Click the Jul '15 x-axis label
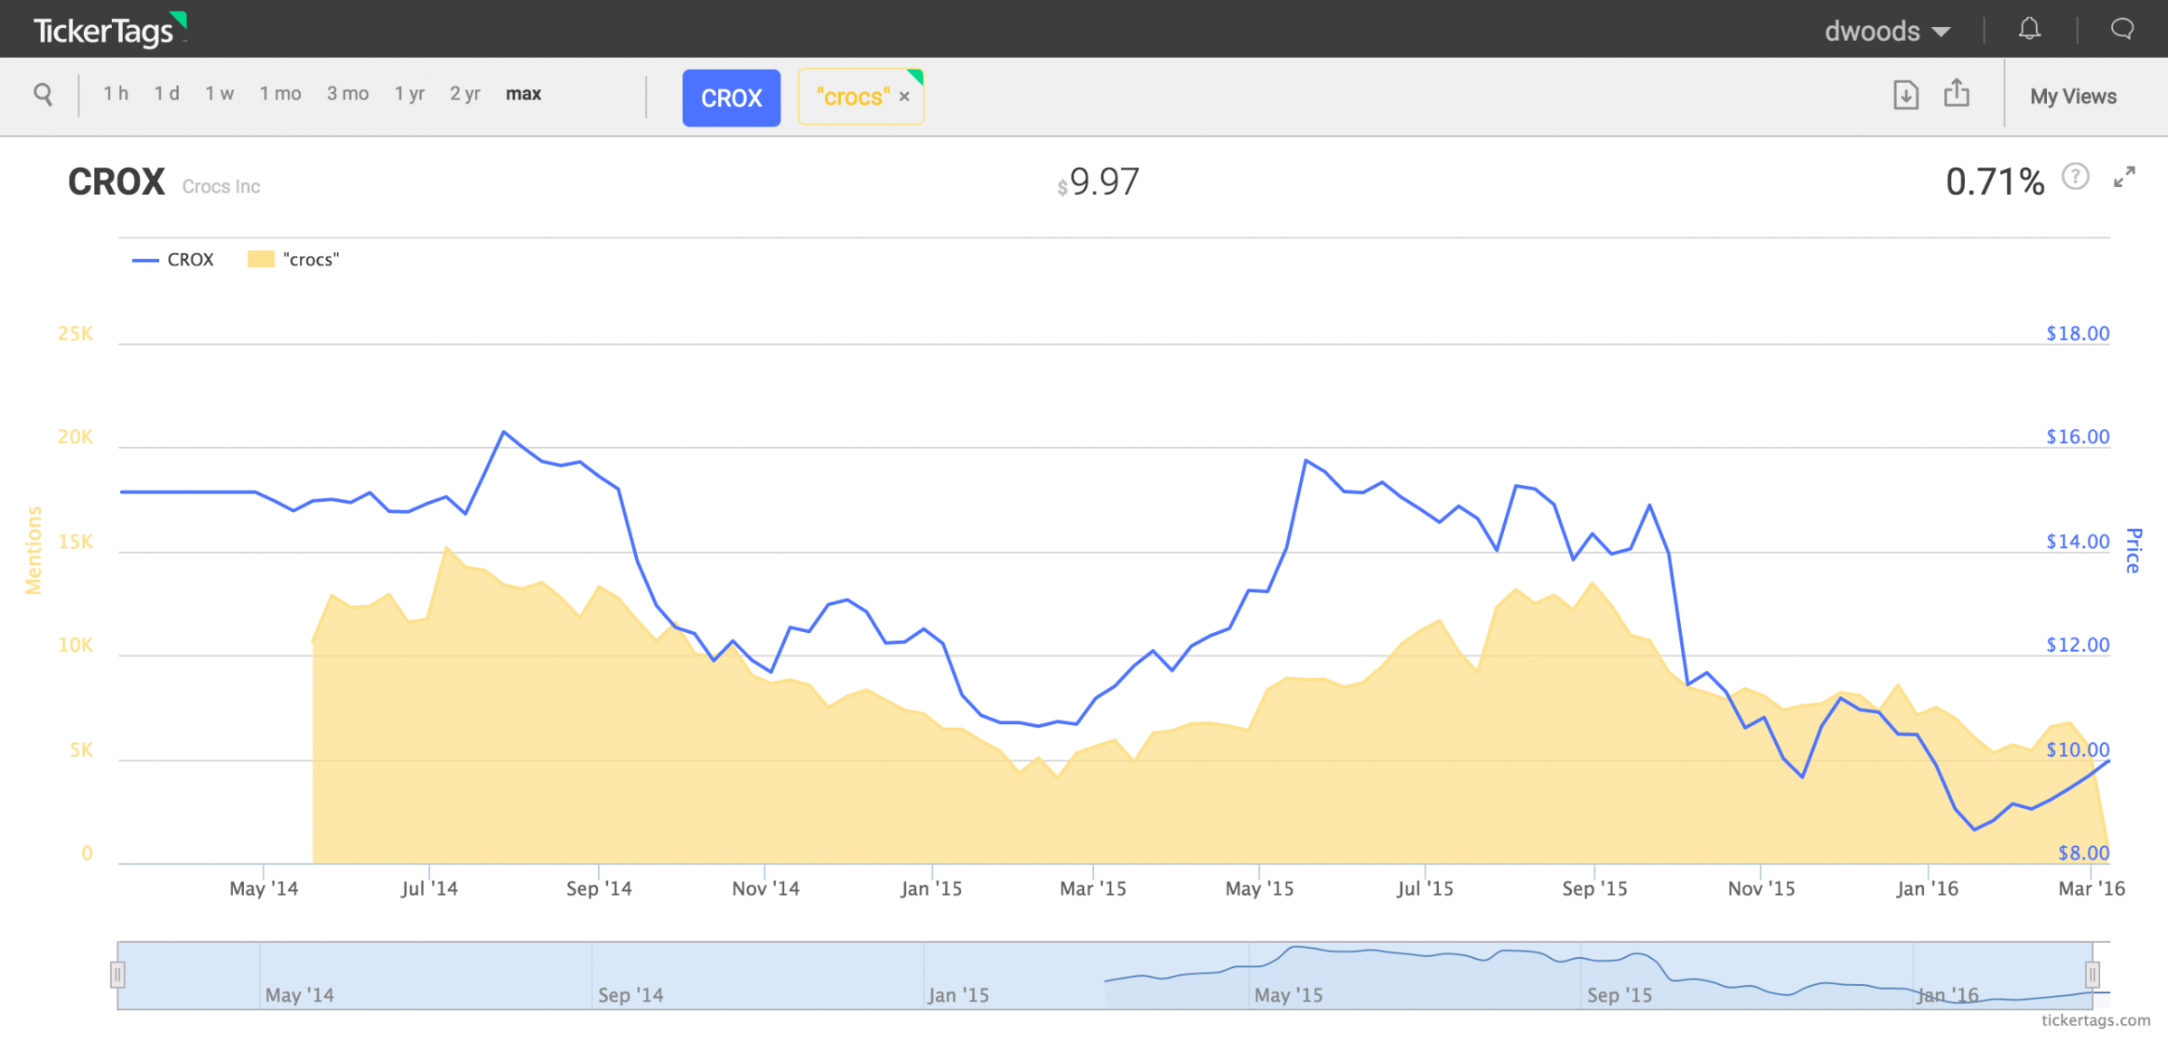 [1425, 888]
